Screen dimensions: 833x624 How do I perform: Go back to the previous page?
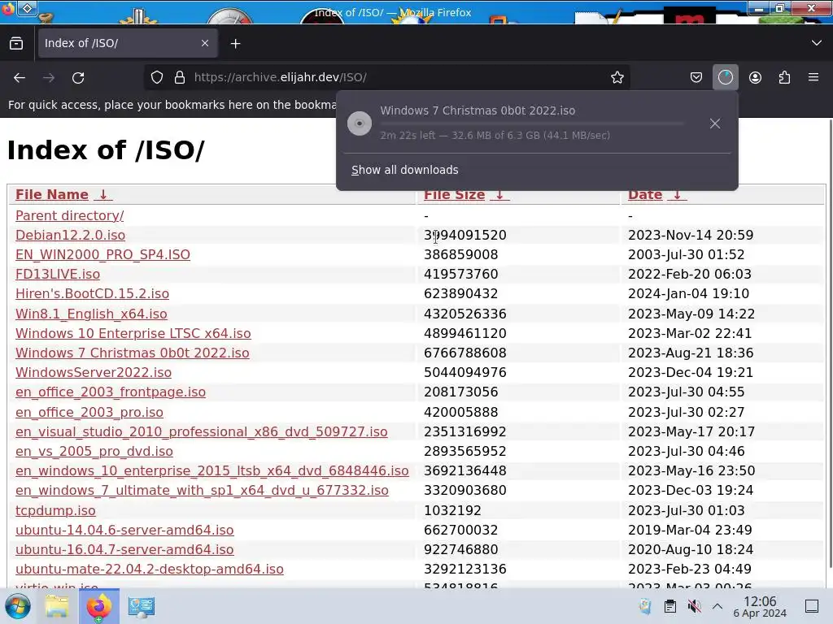click(x=20, y=77)
